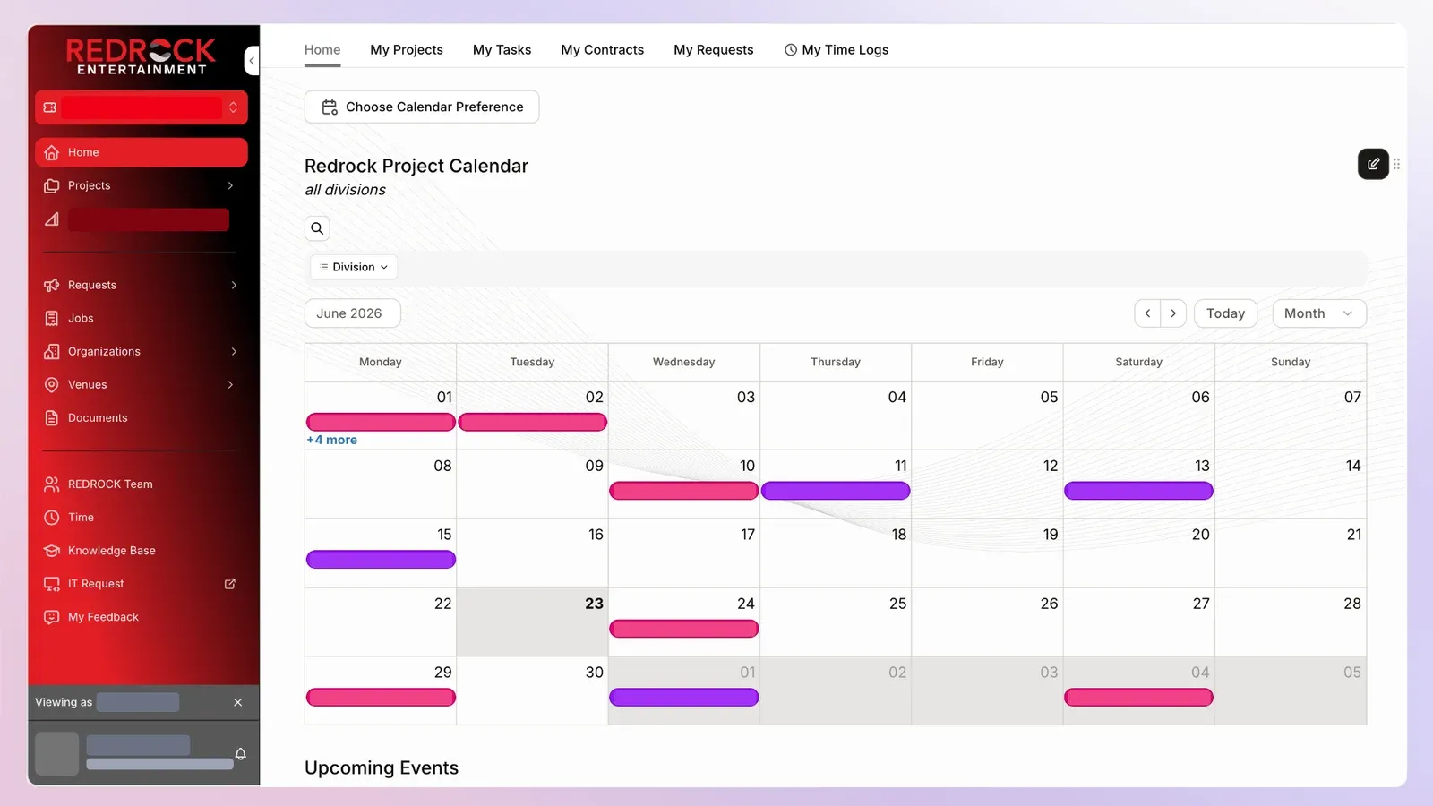The width and height of the screenshot is (1433, 806).
Task: Switch to the My Contracts tab
Action: [602, 50]
